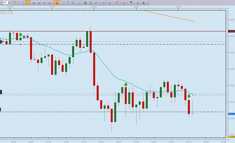Viewport: 235px width, 143px height.
Task: Select the eraser tool icon
Action: tap(137, 3)
